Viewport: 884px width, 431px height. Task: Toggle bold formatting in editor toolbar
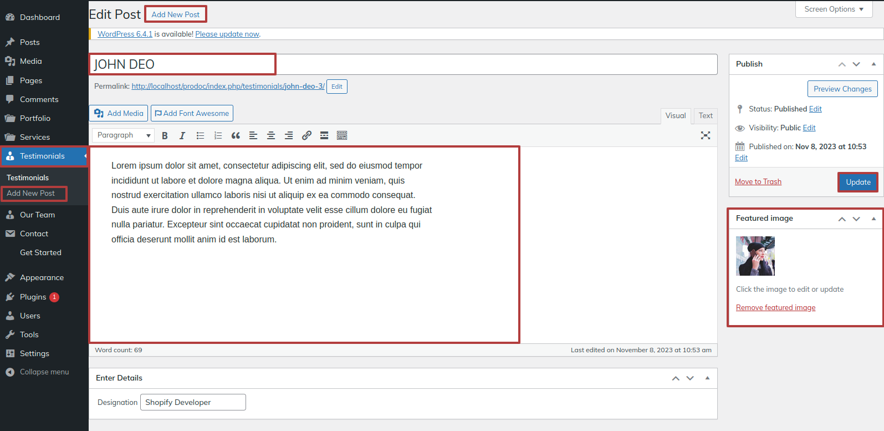coord(165,136)
